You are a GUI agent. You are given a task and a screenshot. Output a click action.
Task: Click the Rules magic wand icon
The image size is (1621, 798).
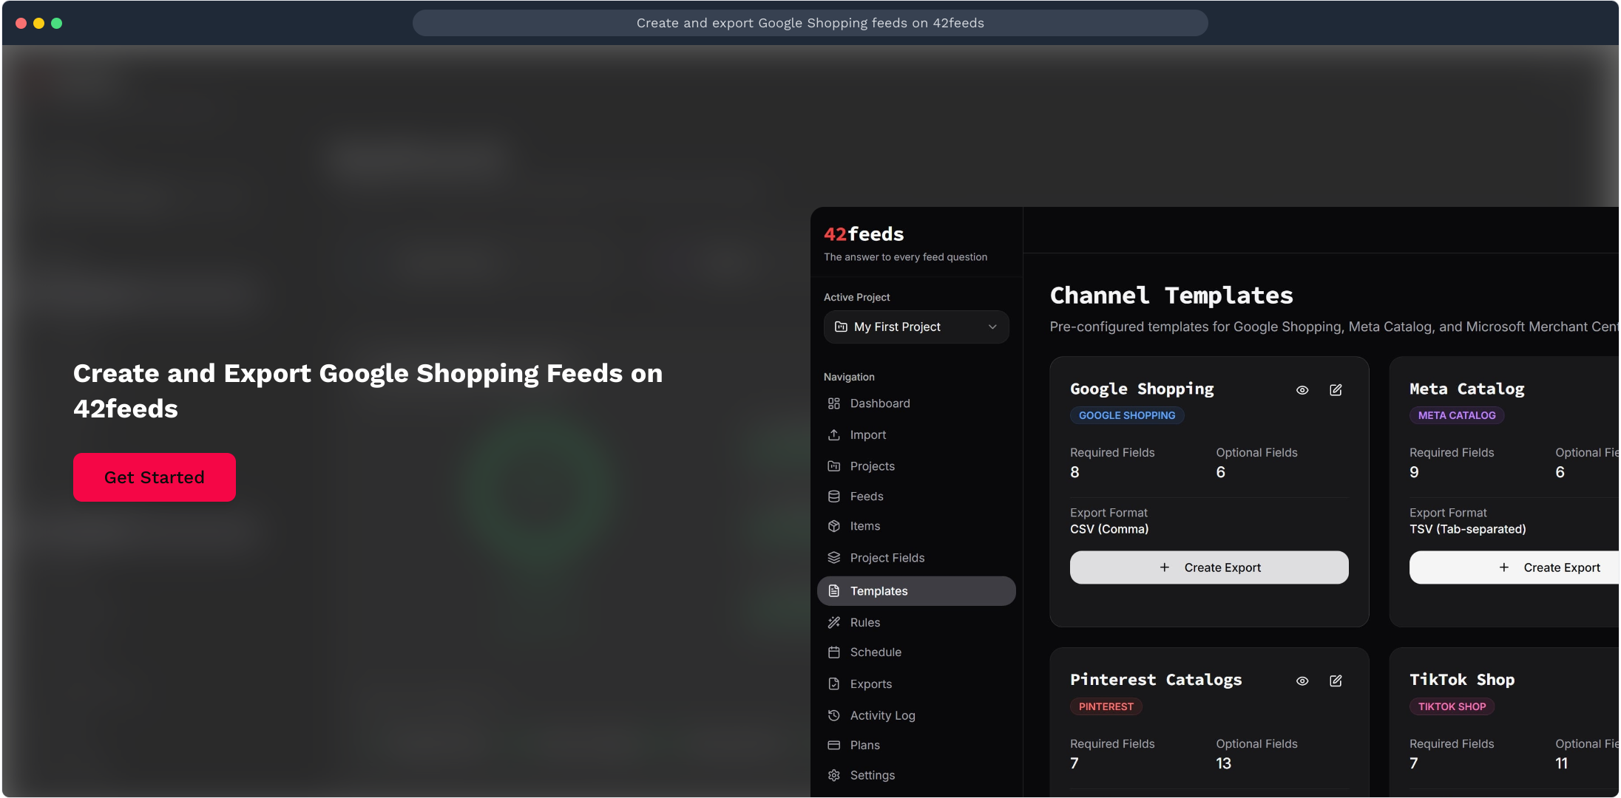point(833,623)
